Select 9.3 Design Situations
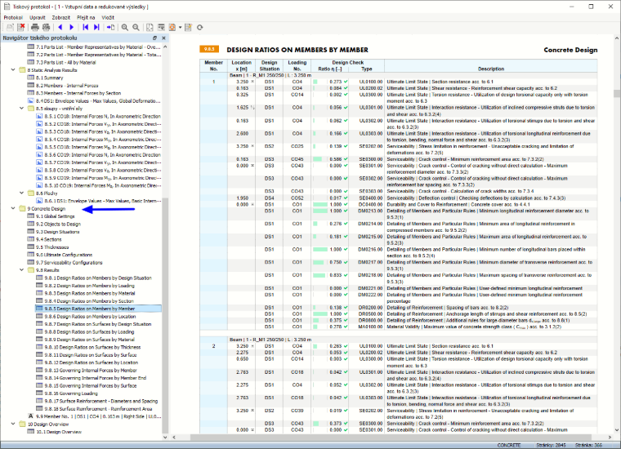 point(57,232)
